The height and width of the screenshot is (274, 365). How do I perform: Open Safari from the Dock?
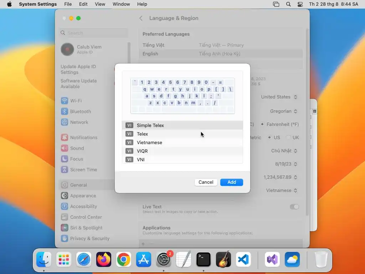pyautogui.click(x=84, y=259)
